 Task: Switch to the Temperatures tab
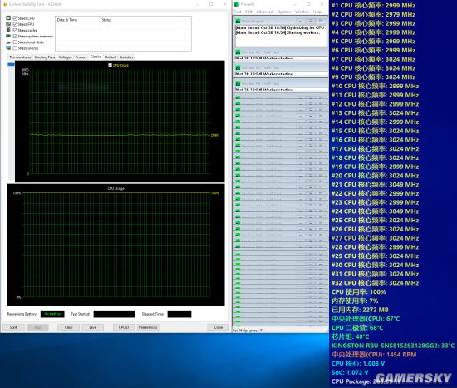pos(20,57)
